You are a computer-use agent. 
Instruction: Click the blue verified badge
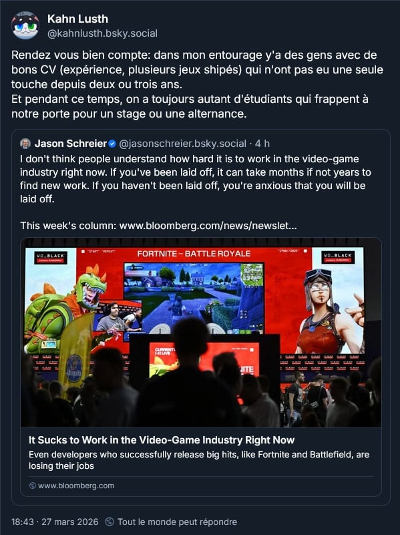112,144
